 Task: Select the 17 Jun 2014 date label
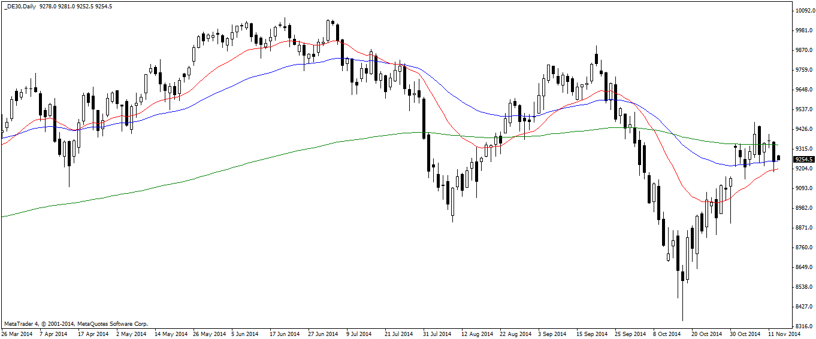pos(285,334)
